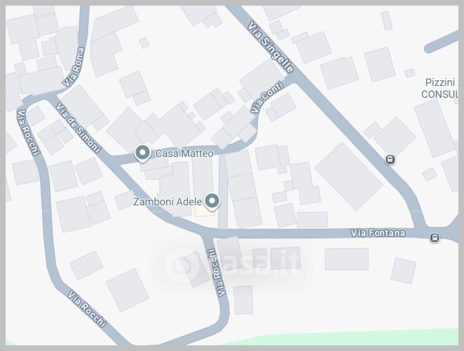Click the Via Roma street label
The height and width of the screenshot is (351, 464).
click(73, 67)
